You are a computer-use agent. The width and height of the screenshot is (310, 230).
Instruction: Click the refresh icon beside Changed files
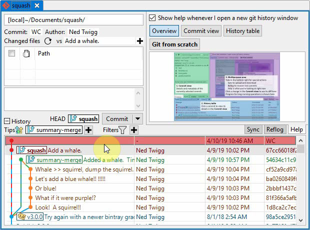click(x=48, y=41)
